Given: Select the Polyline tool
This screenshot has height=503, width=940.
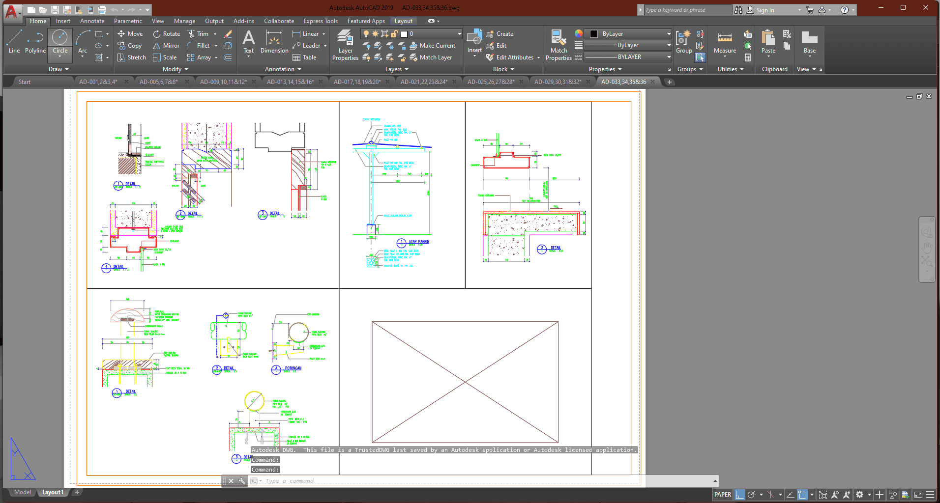Looking at the screenshot, I should coord(35,41).
